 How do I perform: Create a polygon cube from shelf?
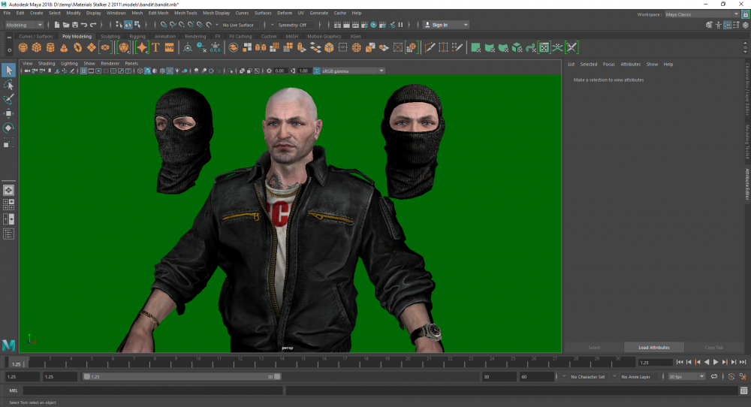click(x=37, y=47)
